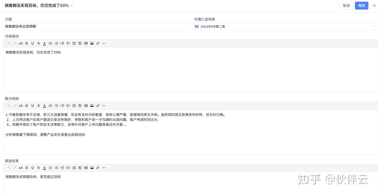Click inside the 期望结果 text area

pos(190,183)
